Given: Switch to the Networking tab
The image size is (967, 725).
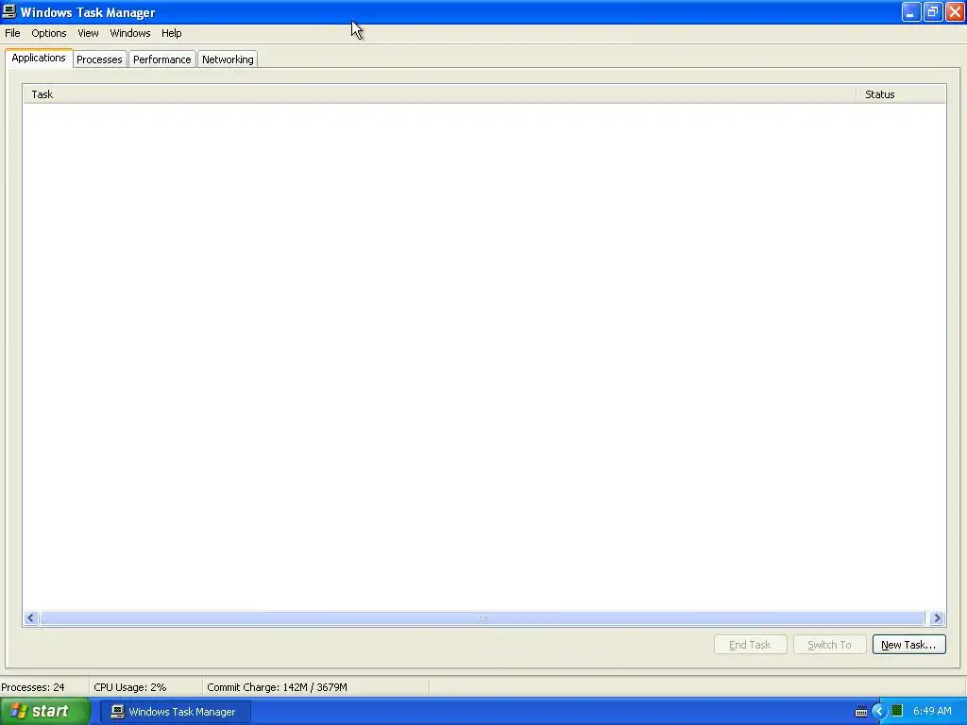Looking at the screenshot, I should point(228,59).
